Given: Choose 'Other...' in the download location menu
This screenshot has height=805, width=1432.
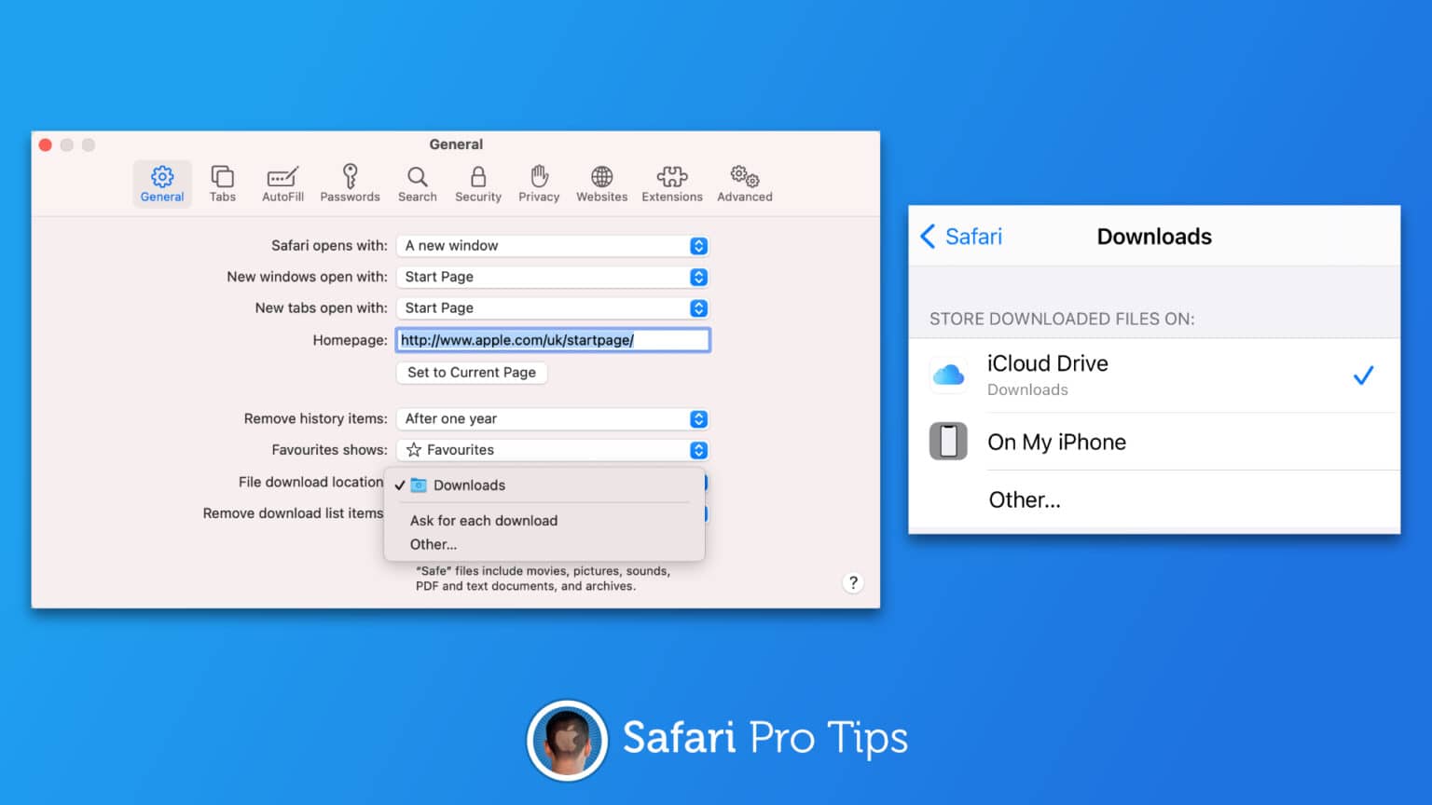Looking at the screenshot, I should [544, 545].
